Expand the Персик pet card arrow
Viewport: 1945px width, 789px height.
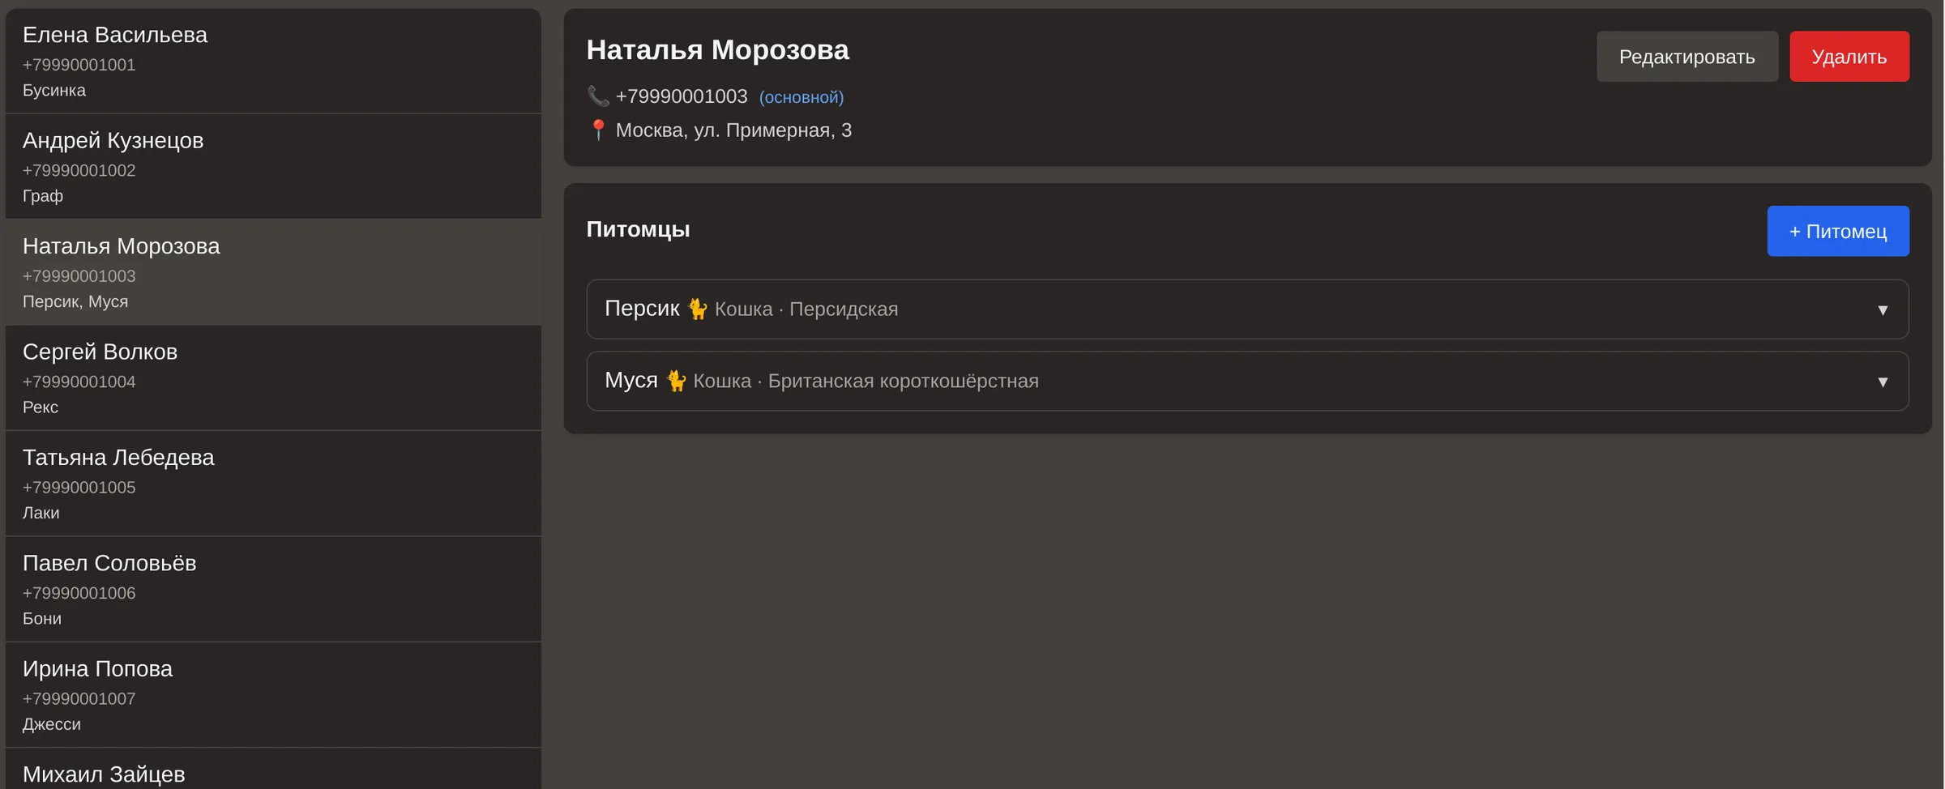tap(1883, 310)
